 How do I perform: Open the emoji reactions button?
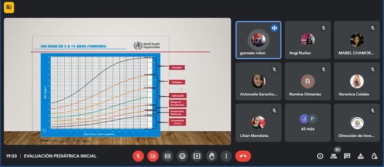point(182,156)
